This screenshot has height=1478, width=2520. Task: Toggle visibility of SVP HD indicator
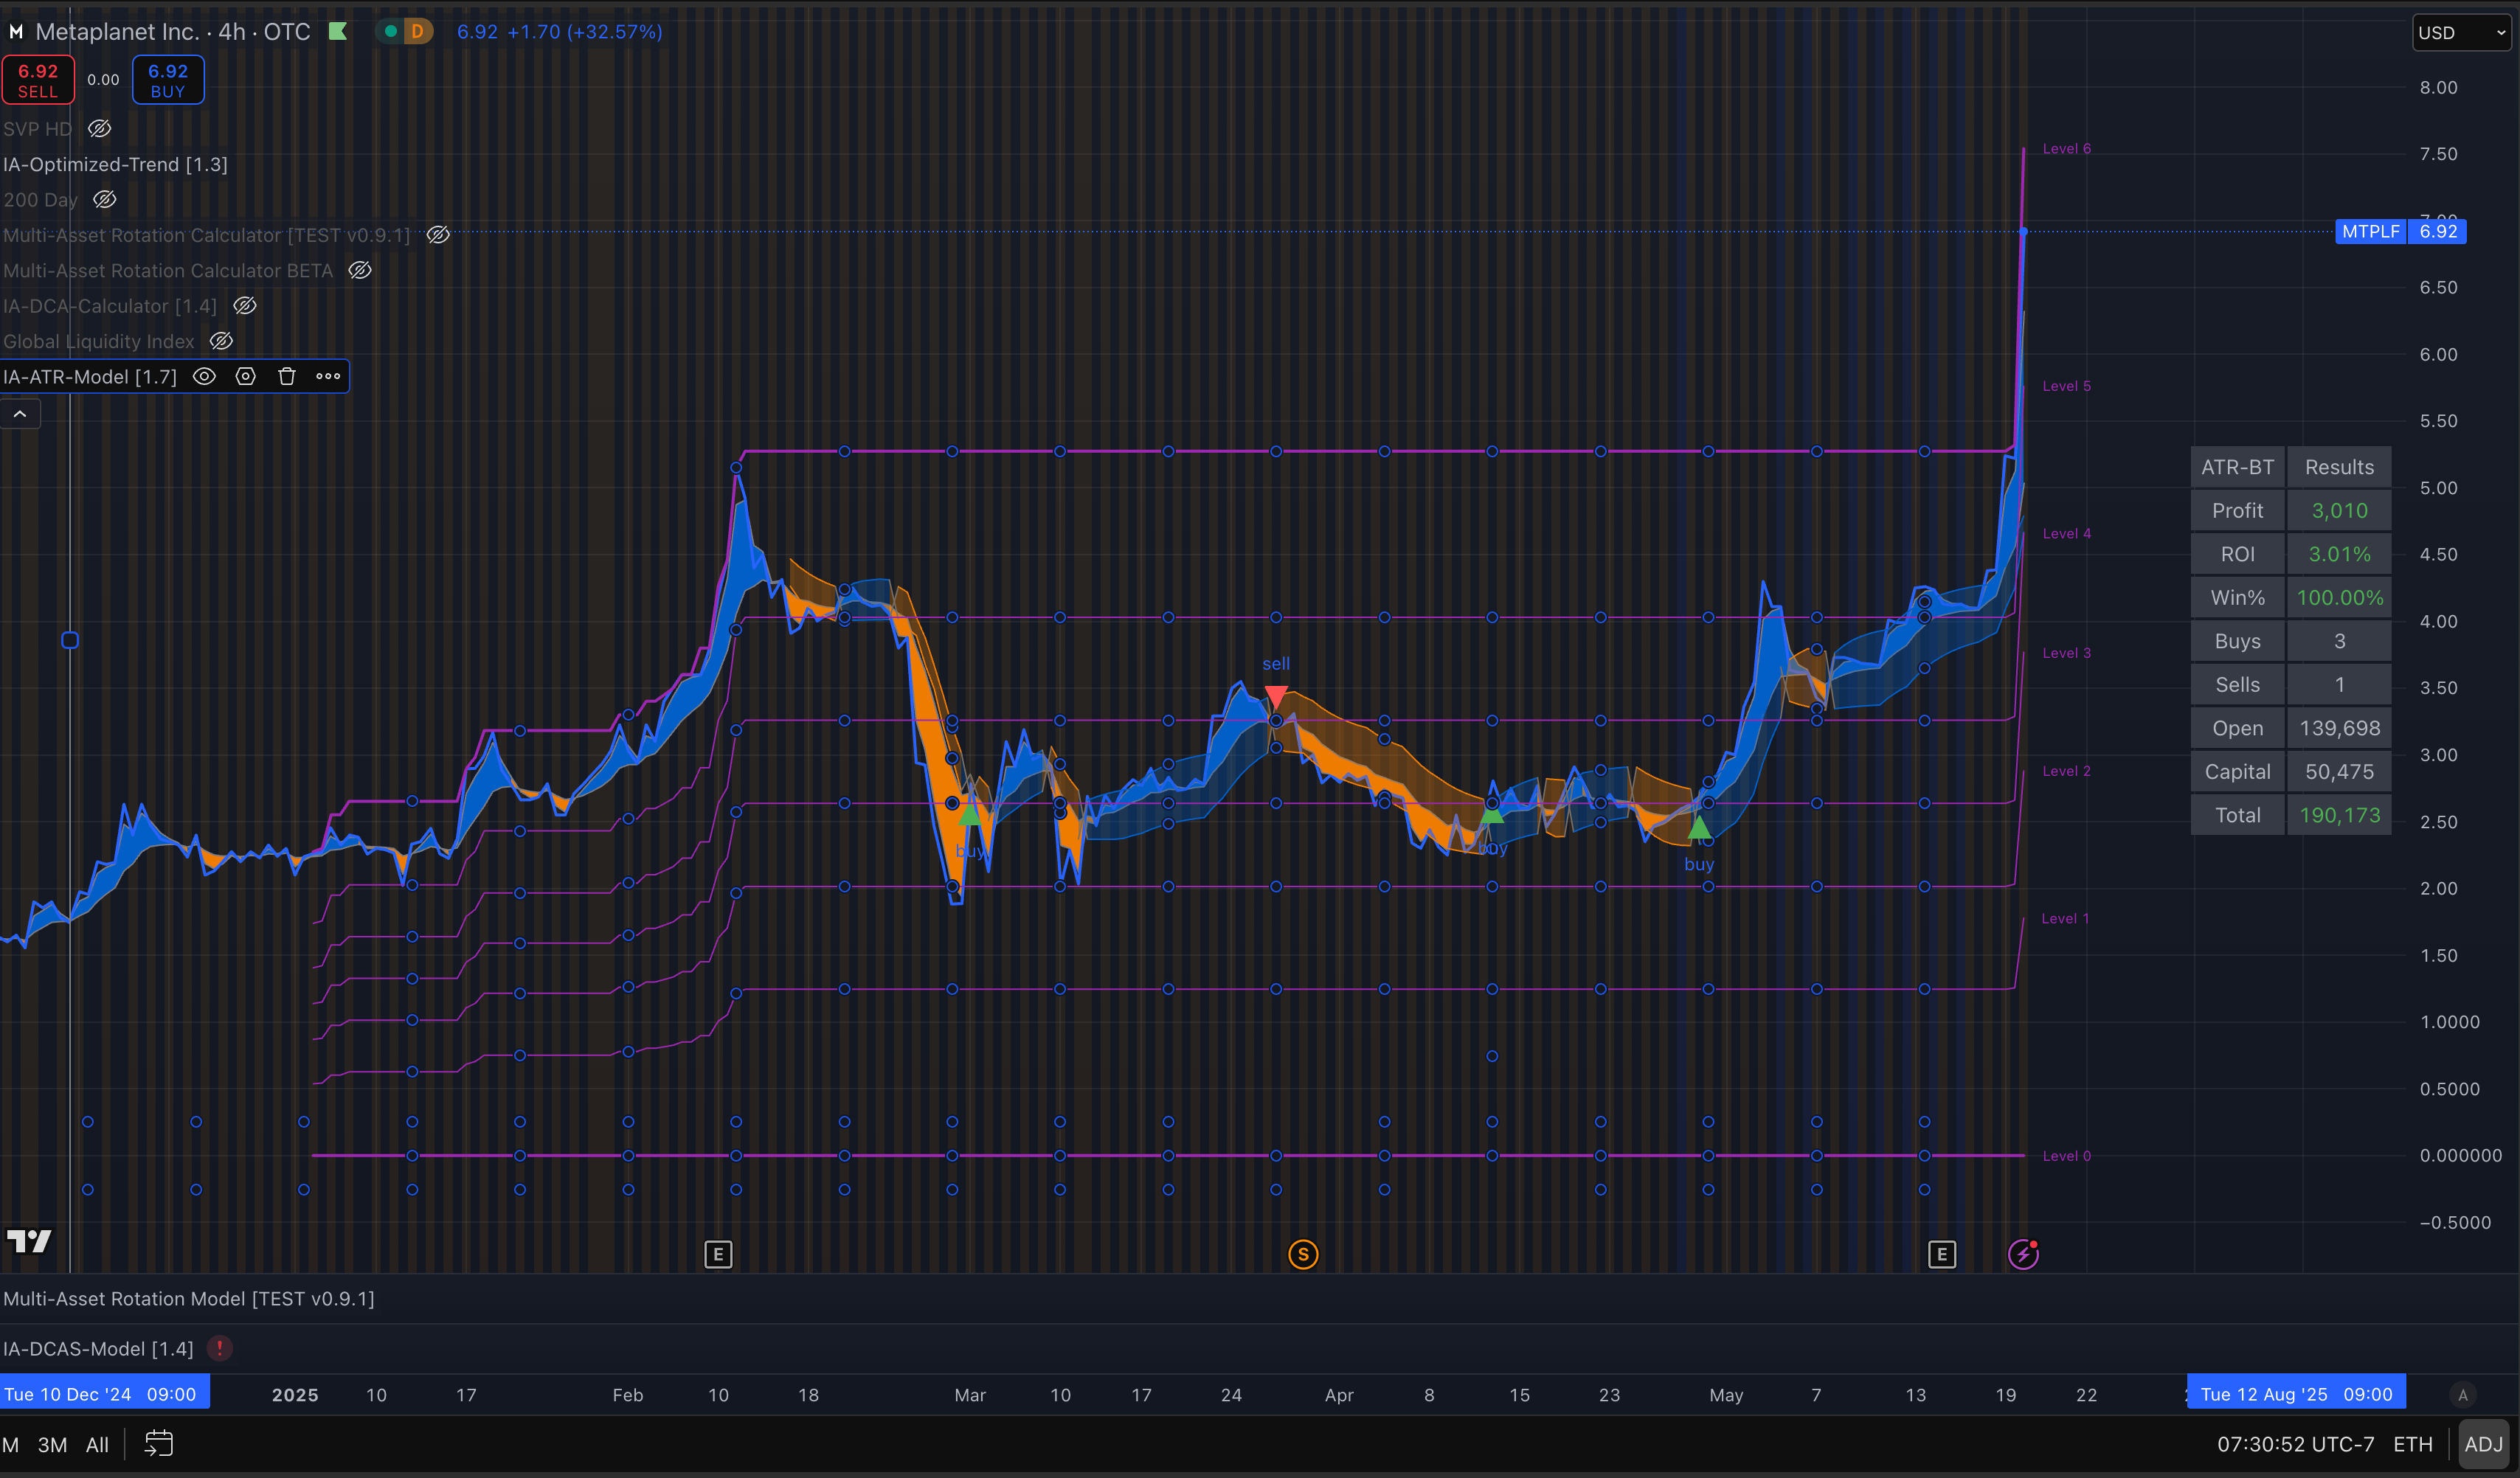point(99,129)
